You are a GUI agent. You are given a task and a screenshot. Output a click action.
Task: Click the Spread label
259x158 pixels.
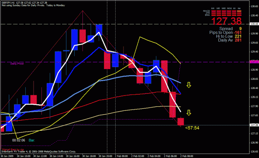[x=226, y=29]
